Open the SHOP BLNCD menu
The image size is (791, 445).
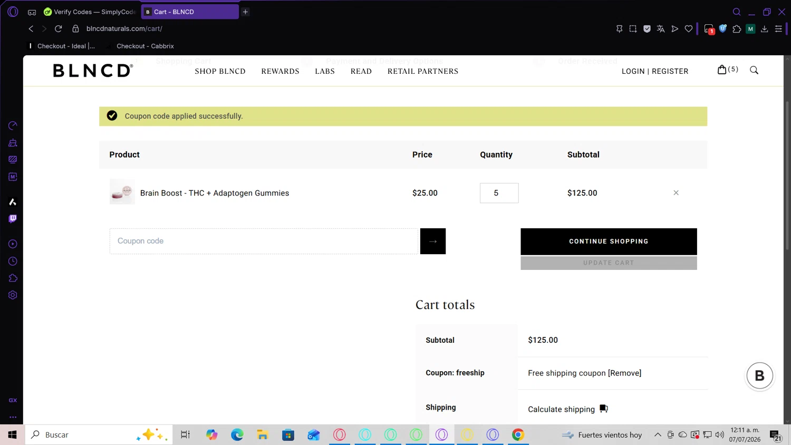coord(220,71)
